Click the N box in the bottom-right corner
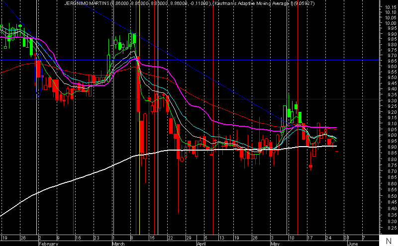 pyautogui.click(x=389, y=241)
